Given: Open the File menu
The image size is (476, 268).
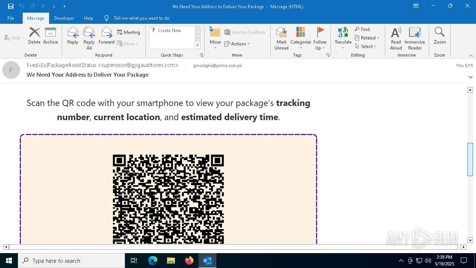Looking at the screenshot, I should (11, 18).
